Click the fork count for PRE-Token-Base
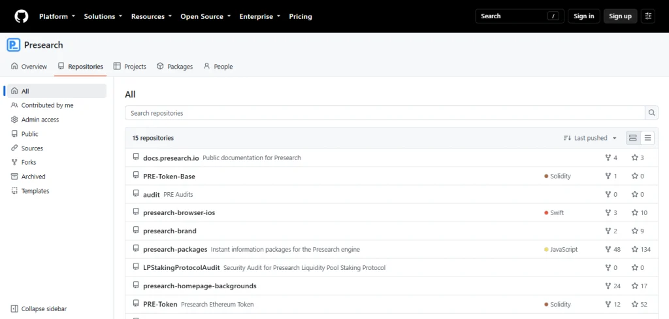This screenshot has height=319, width=669. tap(611, 176)
